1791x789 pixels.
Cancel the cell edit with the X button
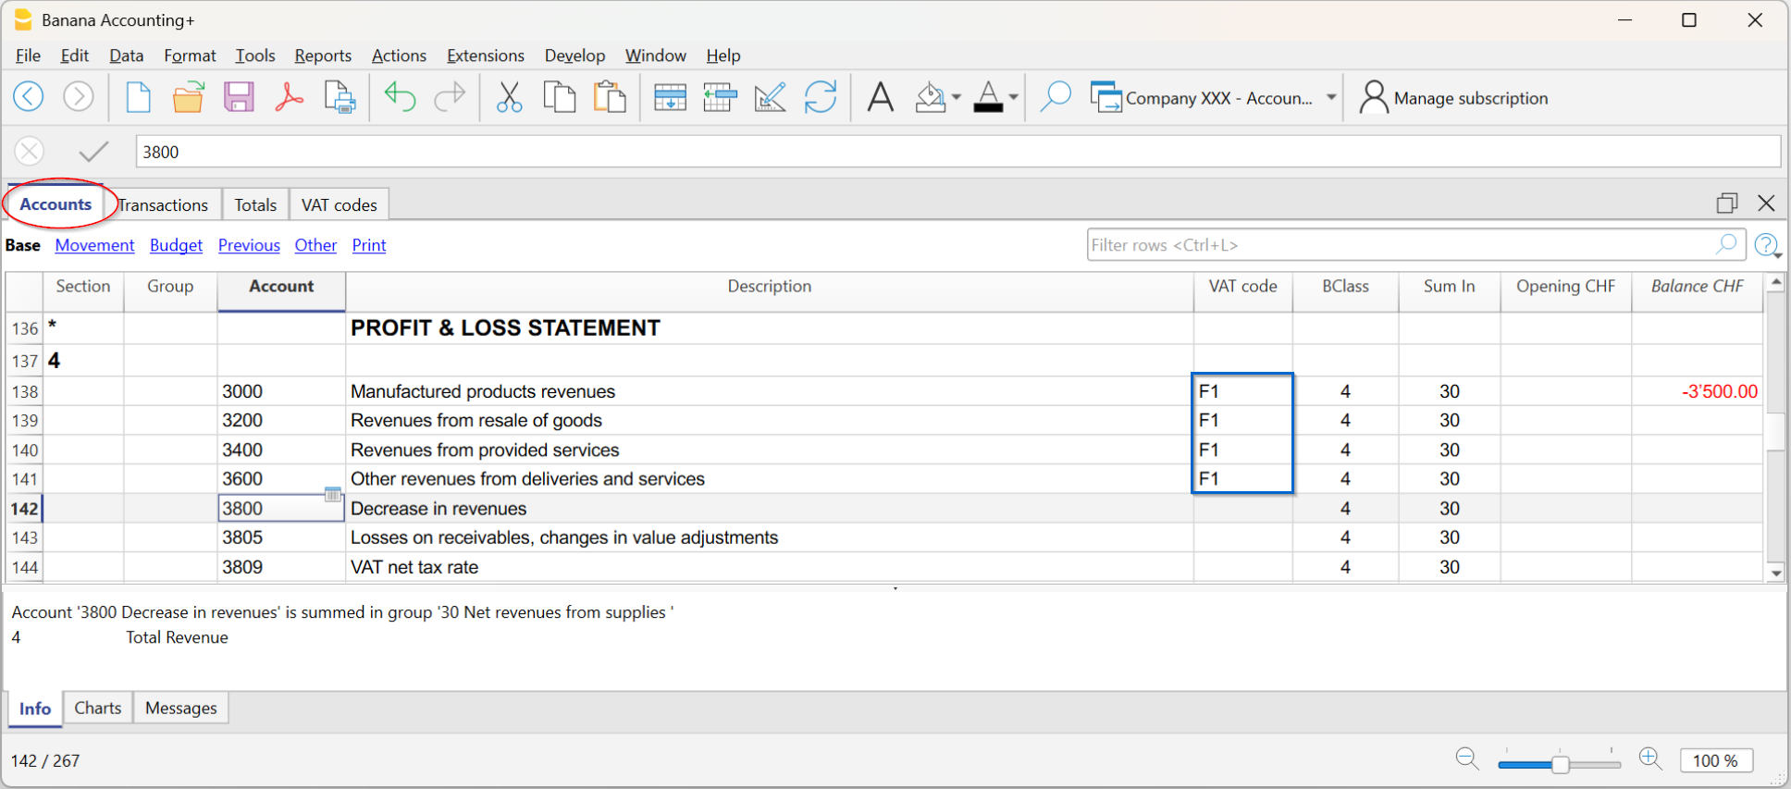pyautogui.click(x=30, y=151)
